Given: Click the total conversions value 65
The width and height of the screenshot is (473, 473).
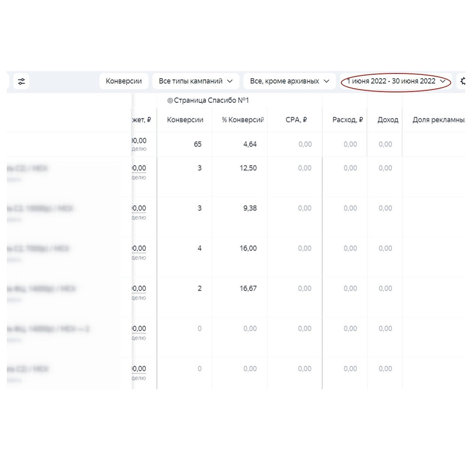Looking at the screenshot, I should coord(198,144).
